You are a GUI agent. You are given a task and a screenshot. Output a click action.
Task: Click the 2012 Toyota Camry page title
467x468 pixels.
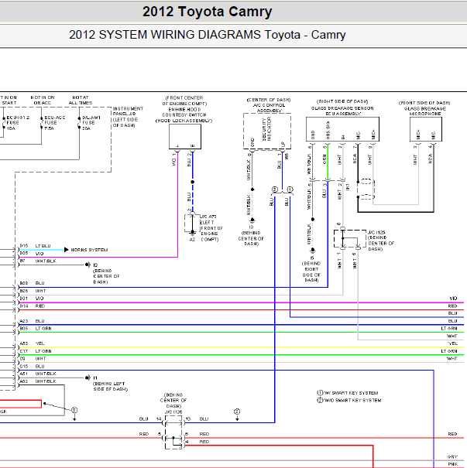[x=207, y=12]
